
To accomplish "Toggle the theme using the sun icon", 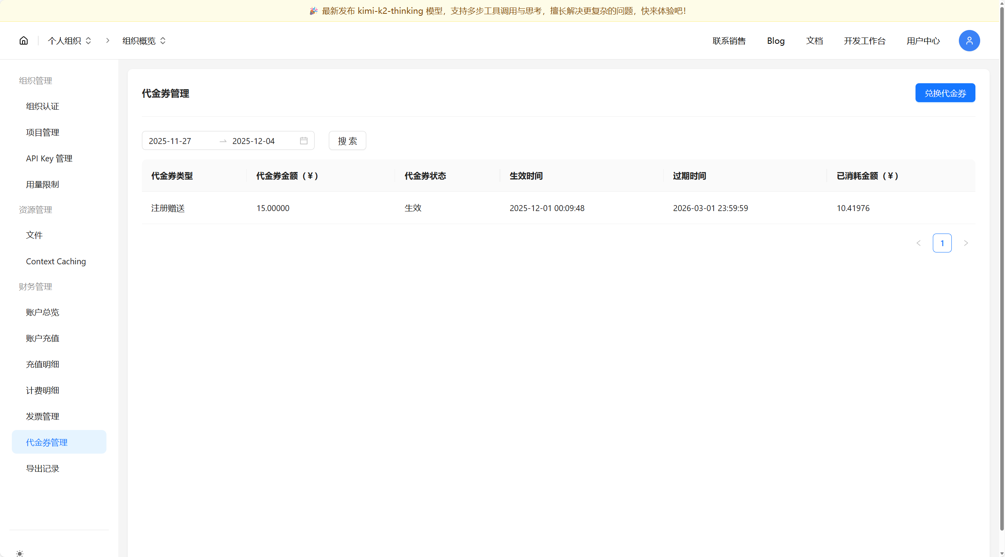I will point(21,553).
